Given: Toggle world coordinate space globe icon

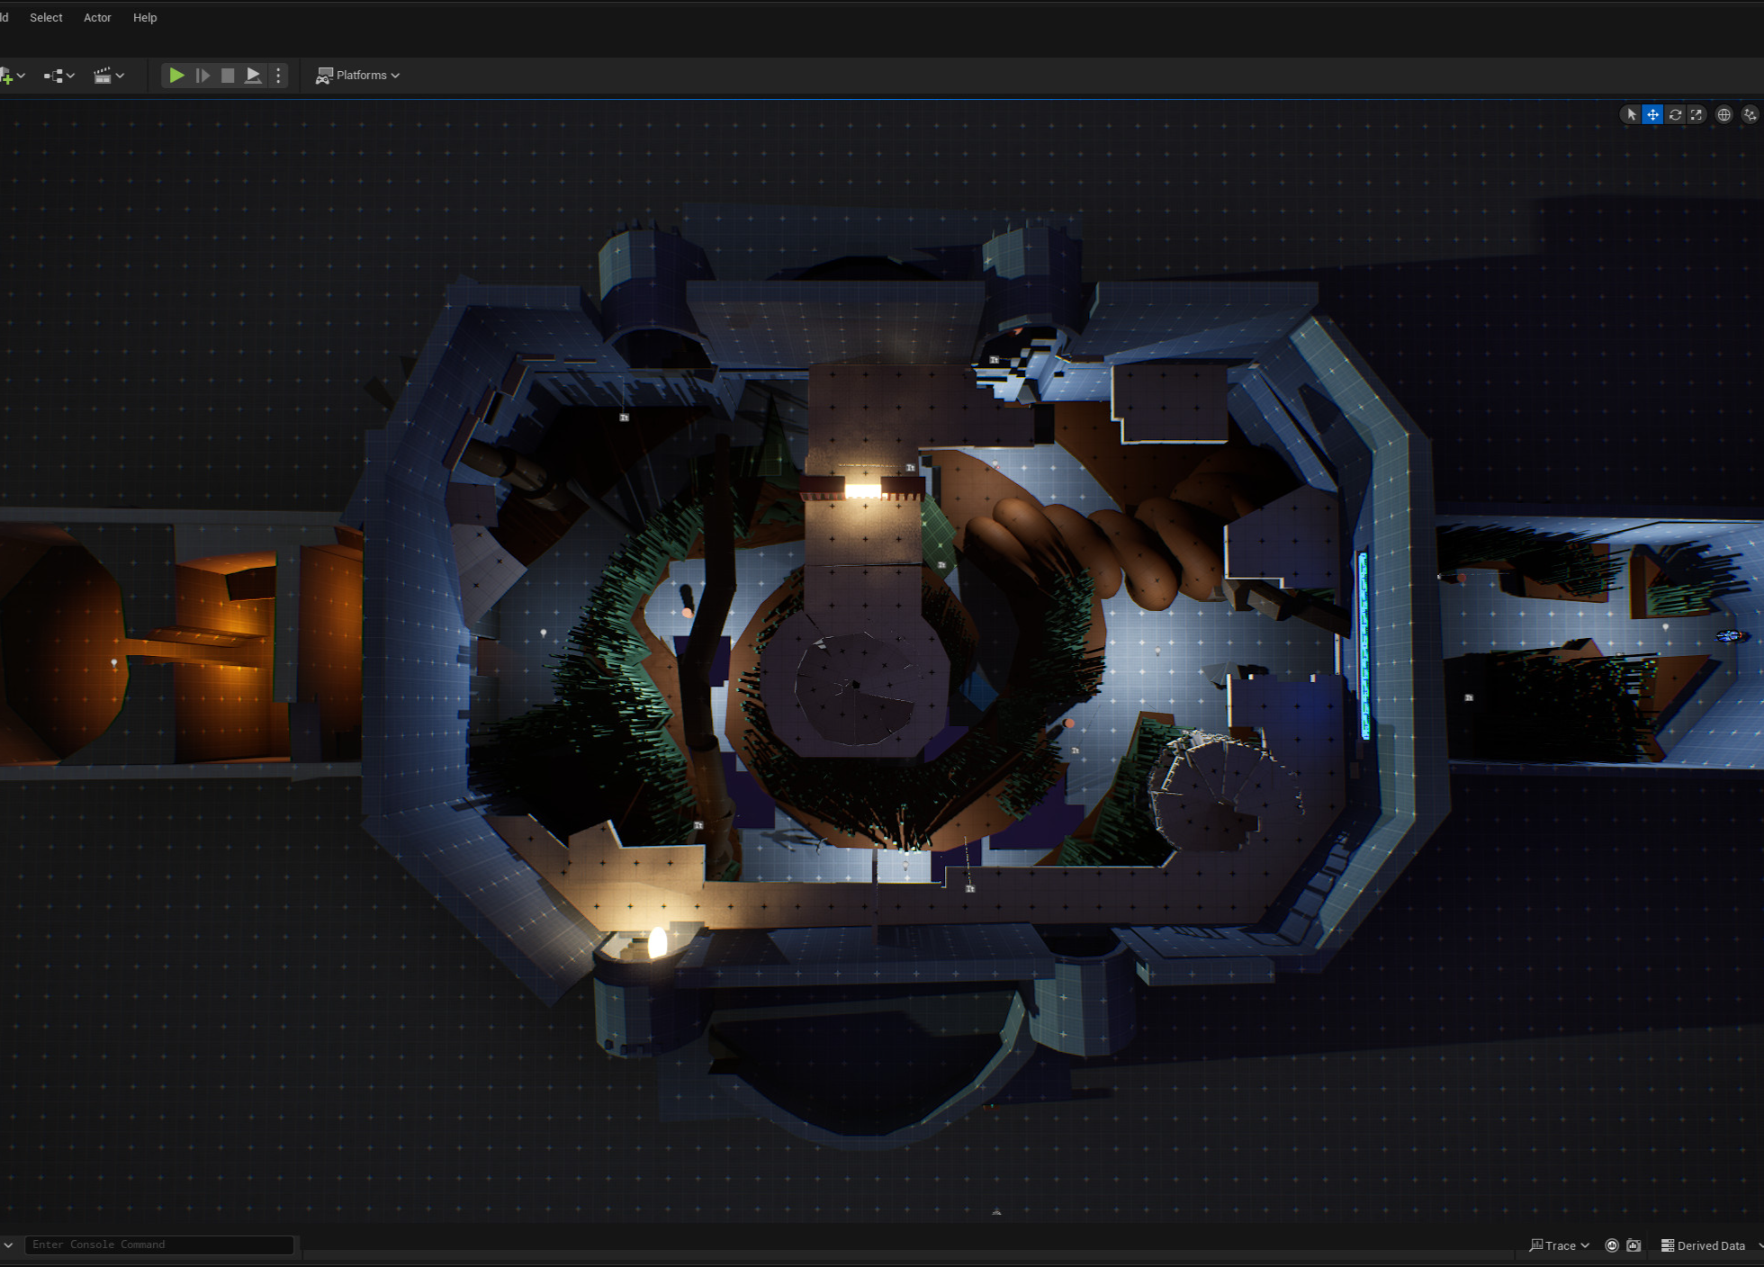Looking at the screenshot, I should click(1723, 114).
